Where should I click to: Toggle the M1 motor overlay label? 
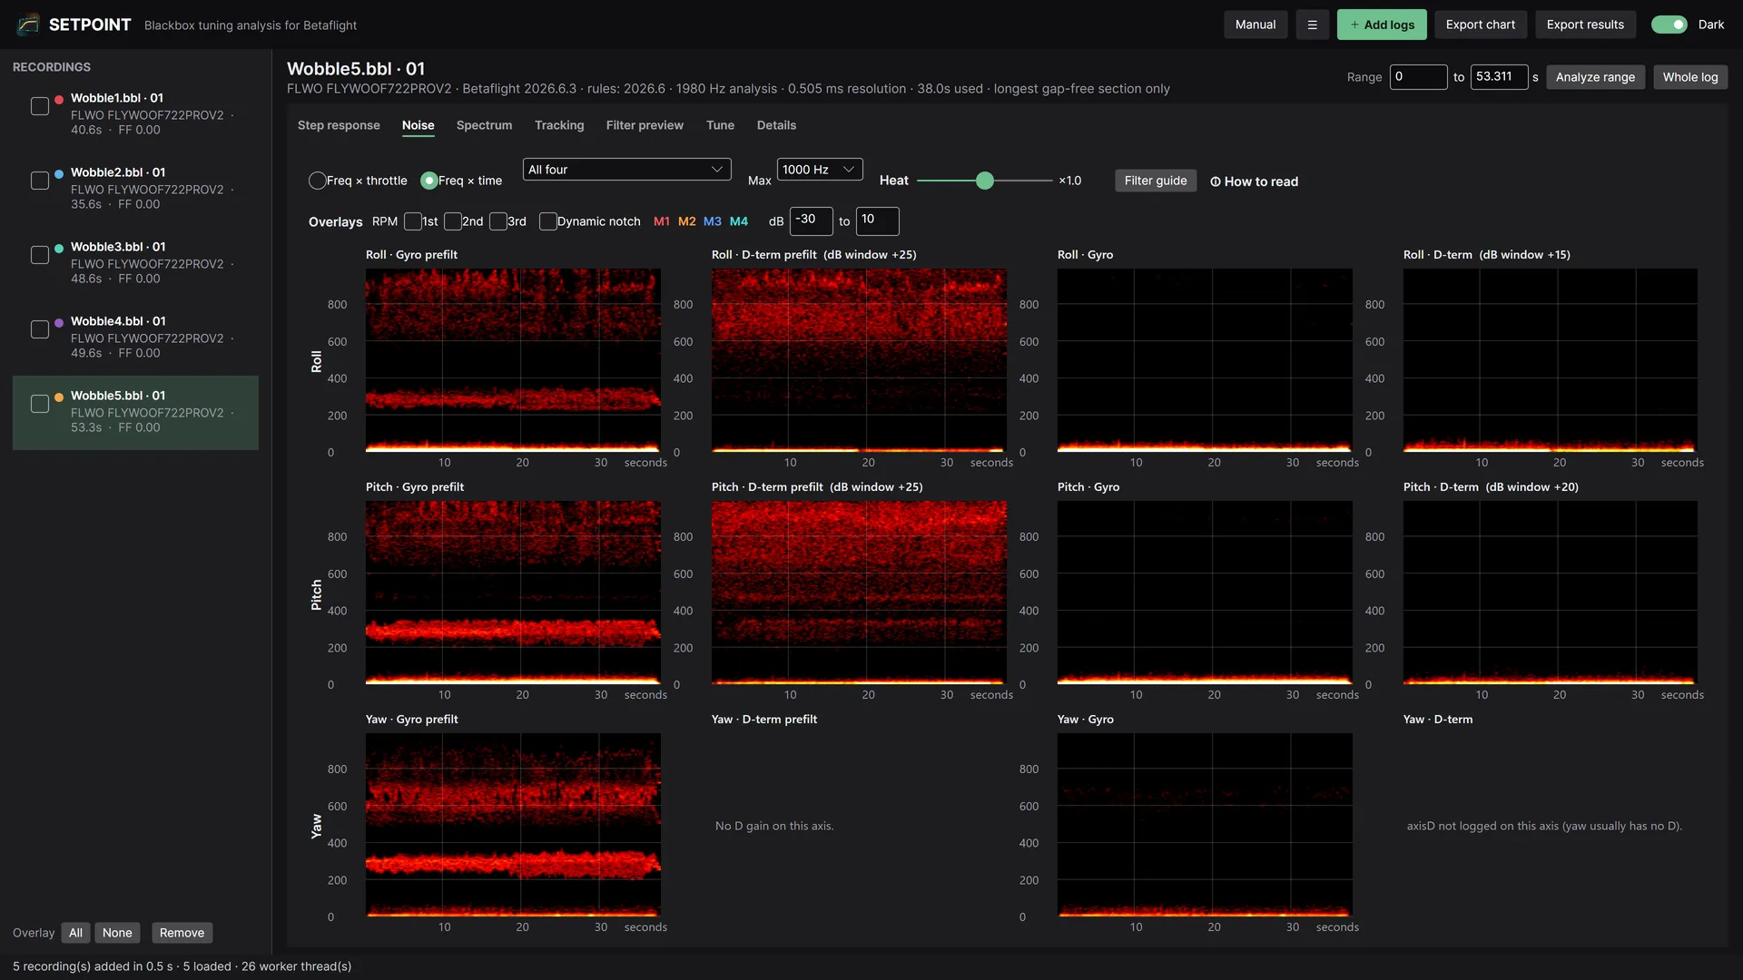662,221
